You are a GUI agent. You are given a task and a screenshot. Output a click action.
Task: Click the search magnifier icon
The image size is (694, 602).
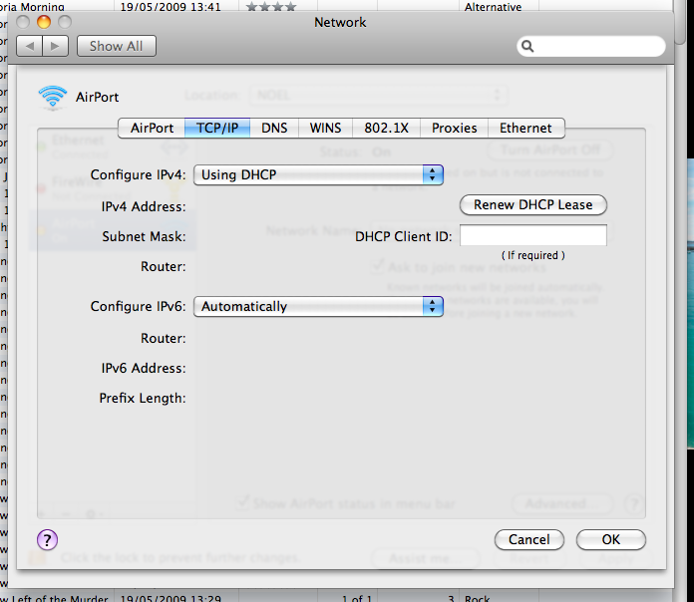(527, 46)
